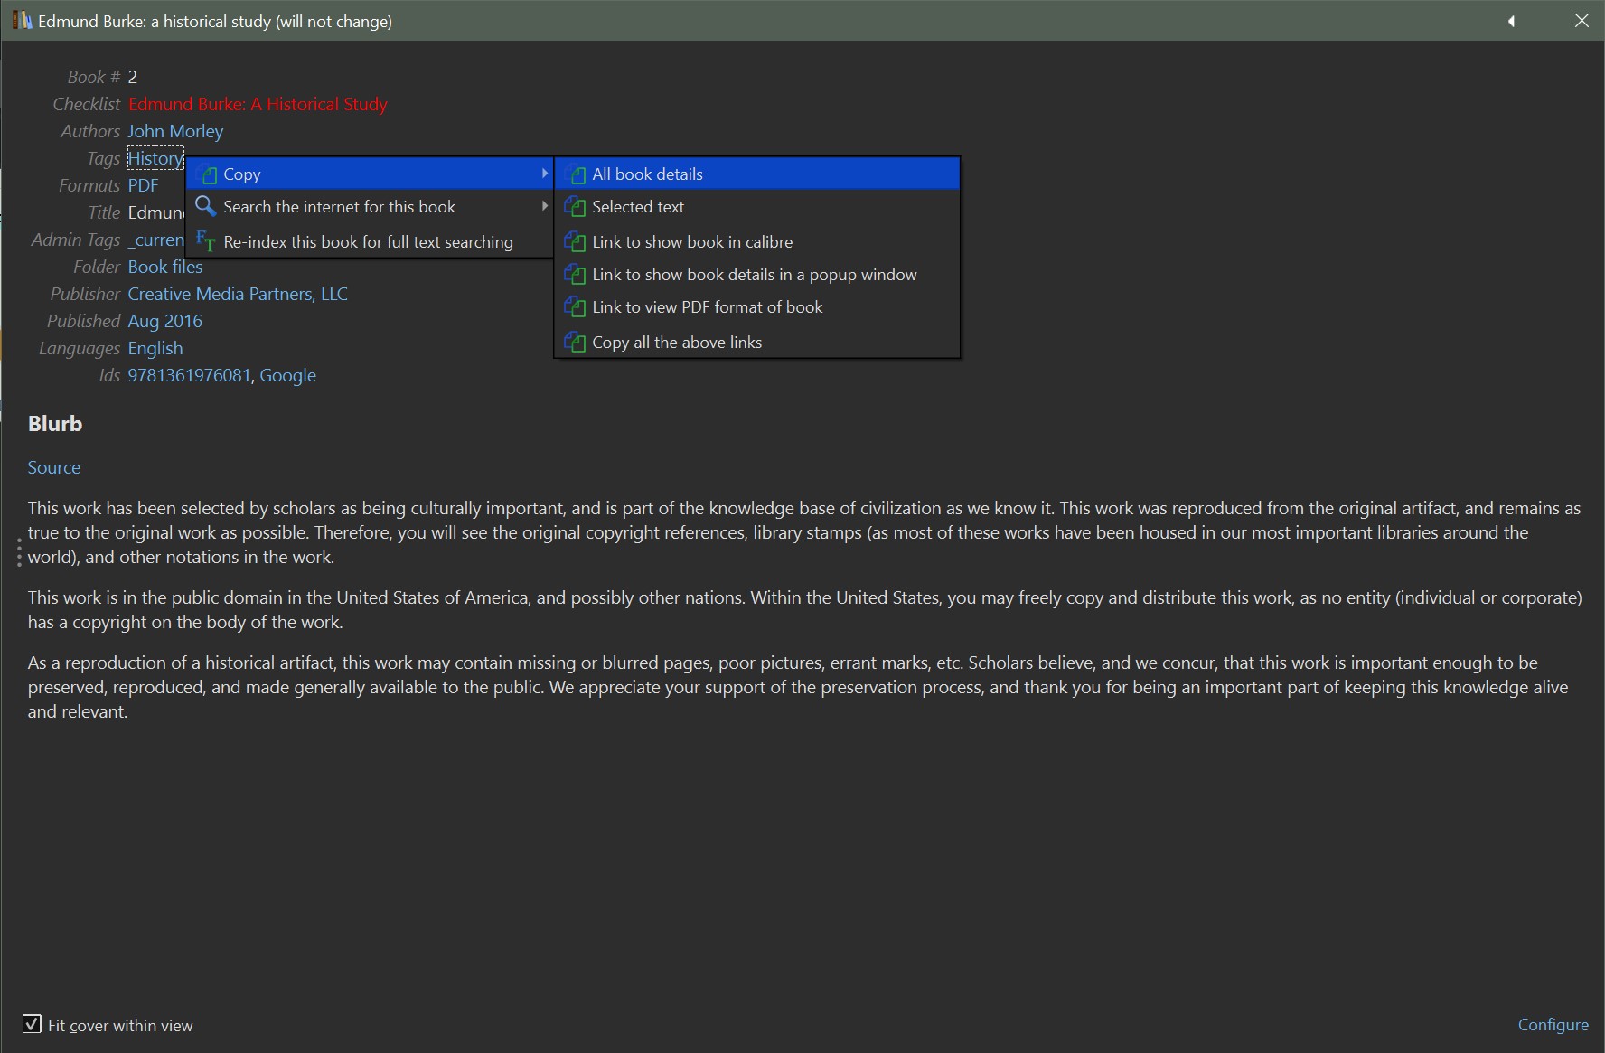
Task: Click the Admin Tags field label
Action: [x=76, y=240]
